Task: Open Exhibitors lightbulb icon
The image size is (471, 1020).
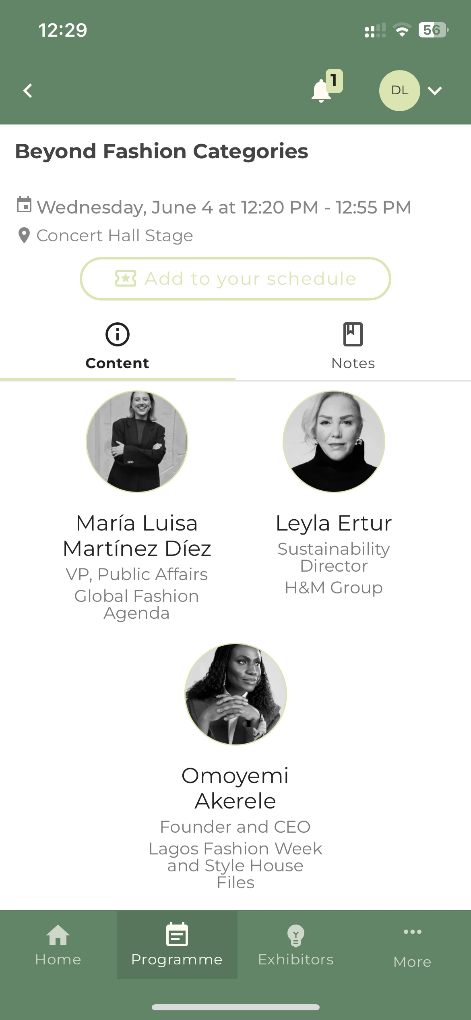Action: tap(296, 935)
